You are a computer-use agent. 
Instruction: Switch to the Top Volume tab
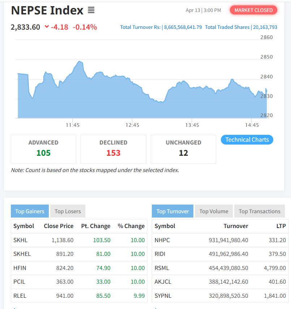point(214,211)
